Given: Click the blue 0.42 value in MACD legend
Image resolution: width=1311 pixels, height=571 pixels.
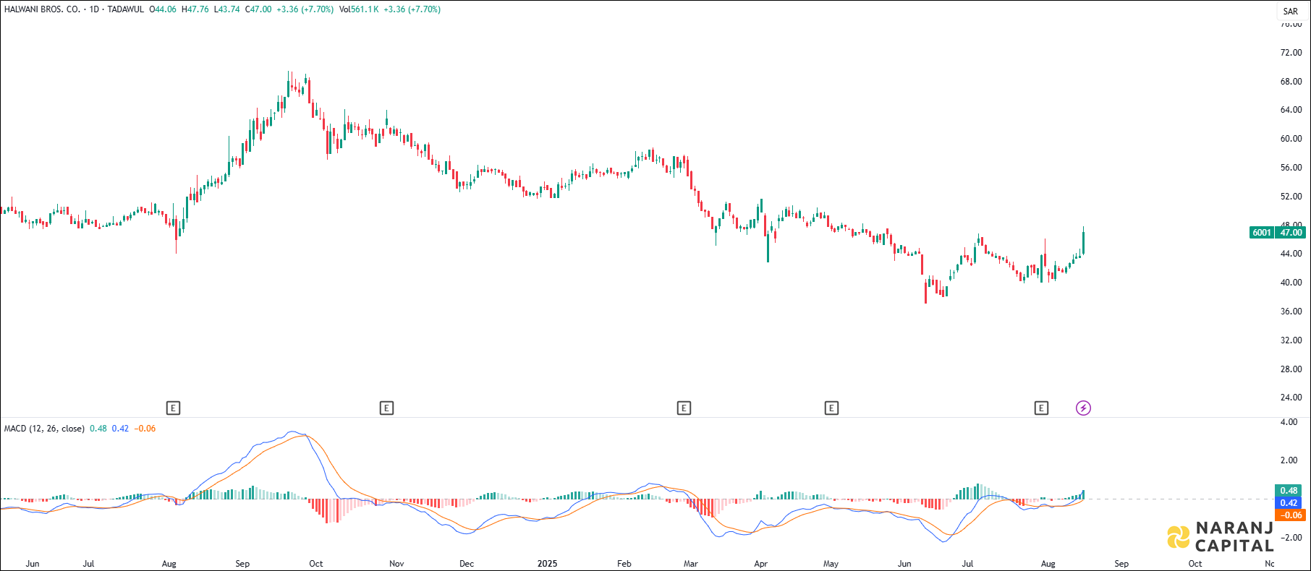Looking at the screenshot, I should (x=120, y=429).
